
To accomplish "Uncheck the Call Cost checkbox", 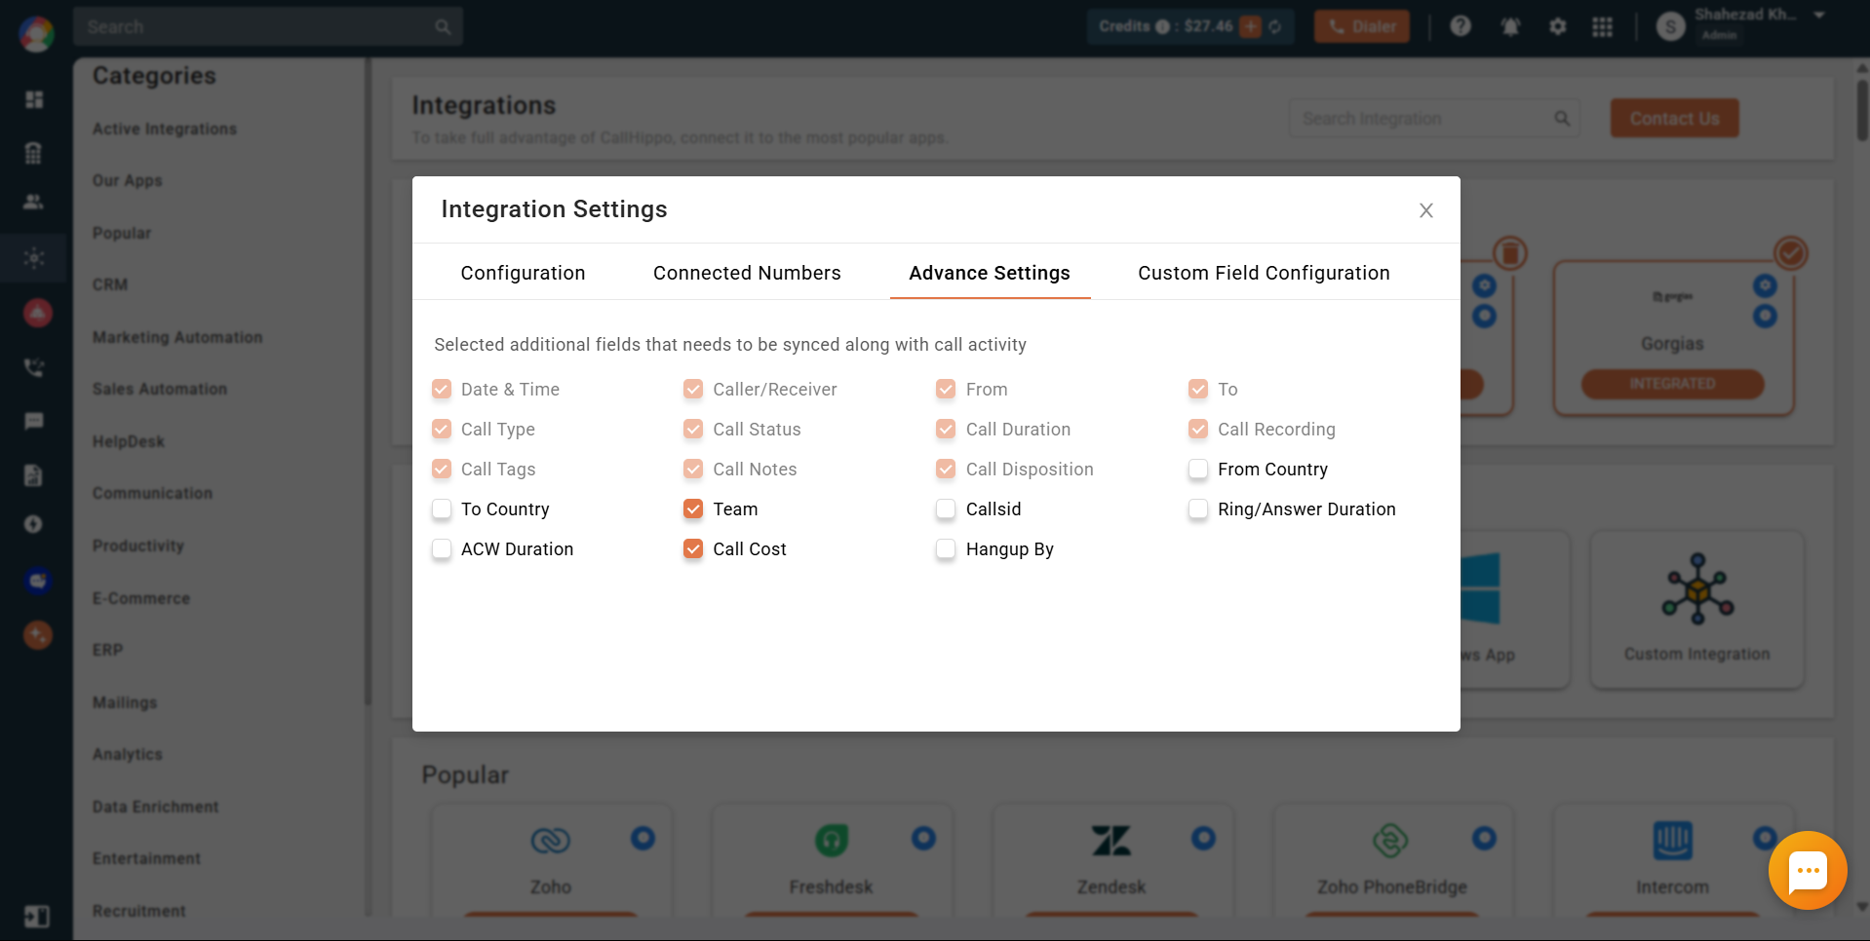I will pos(693,549).
